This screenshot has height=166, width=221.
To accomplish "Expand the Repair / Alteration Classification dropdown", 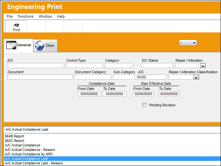I will click(x=196, y=77).
